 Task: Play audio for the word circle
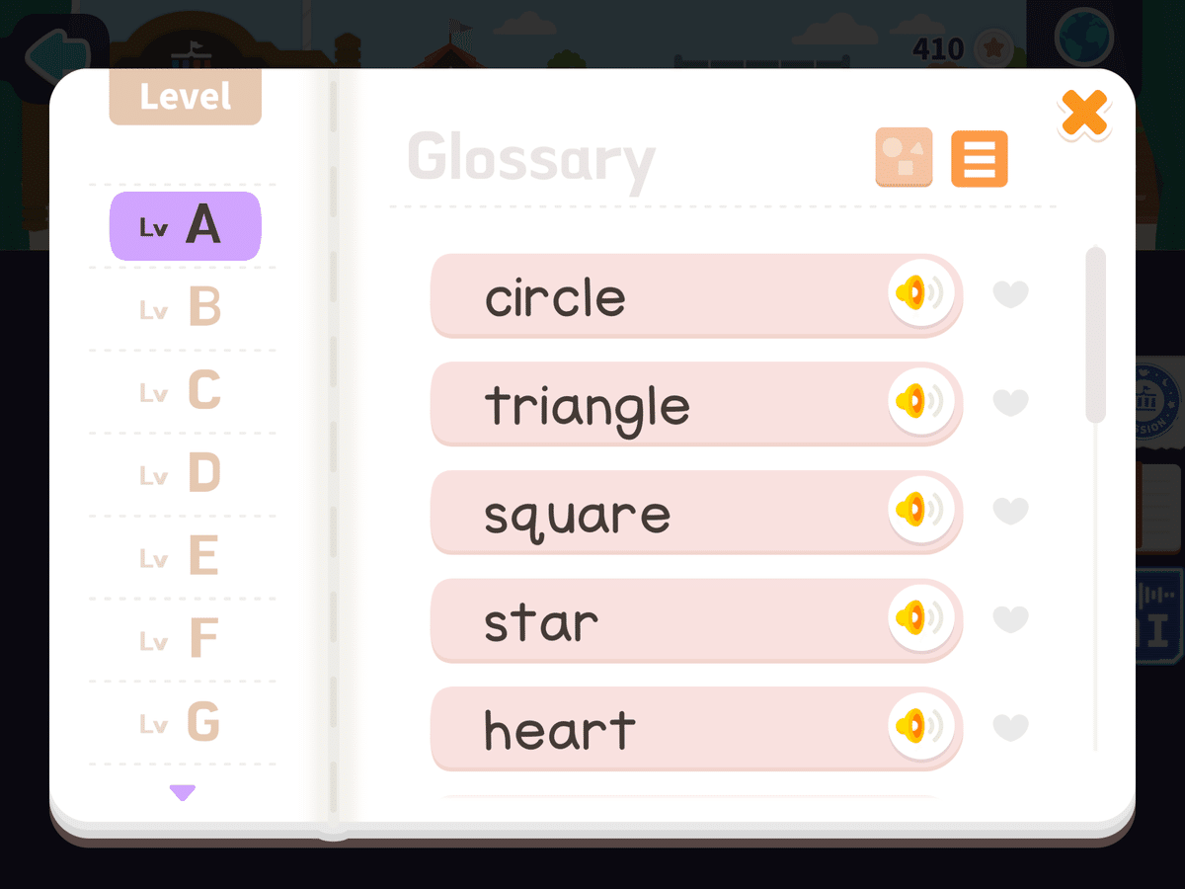(x=920, y=293)
